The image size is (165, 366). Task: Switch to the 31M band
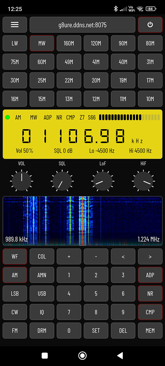pos(150,62)
